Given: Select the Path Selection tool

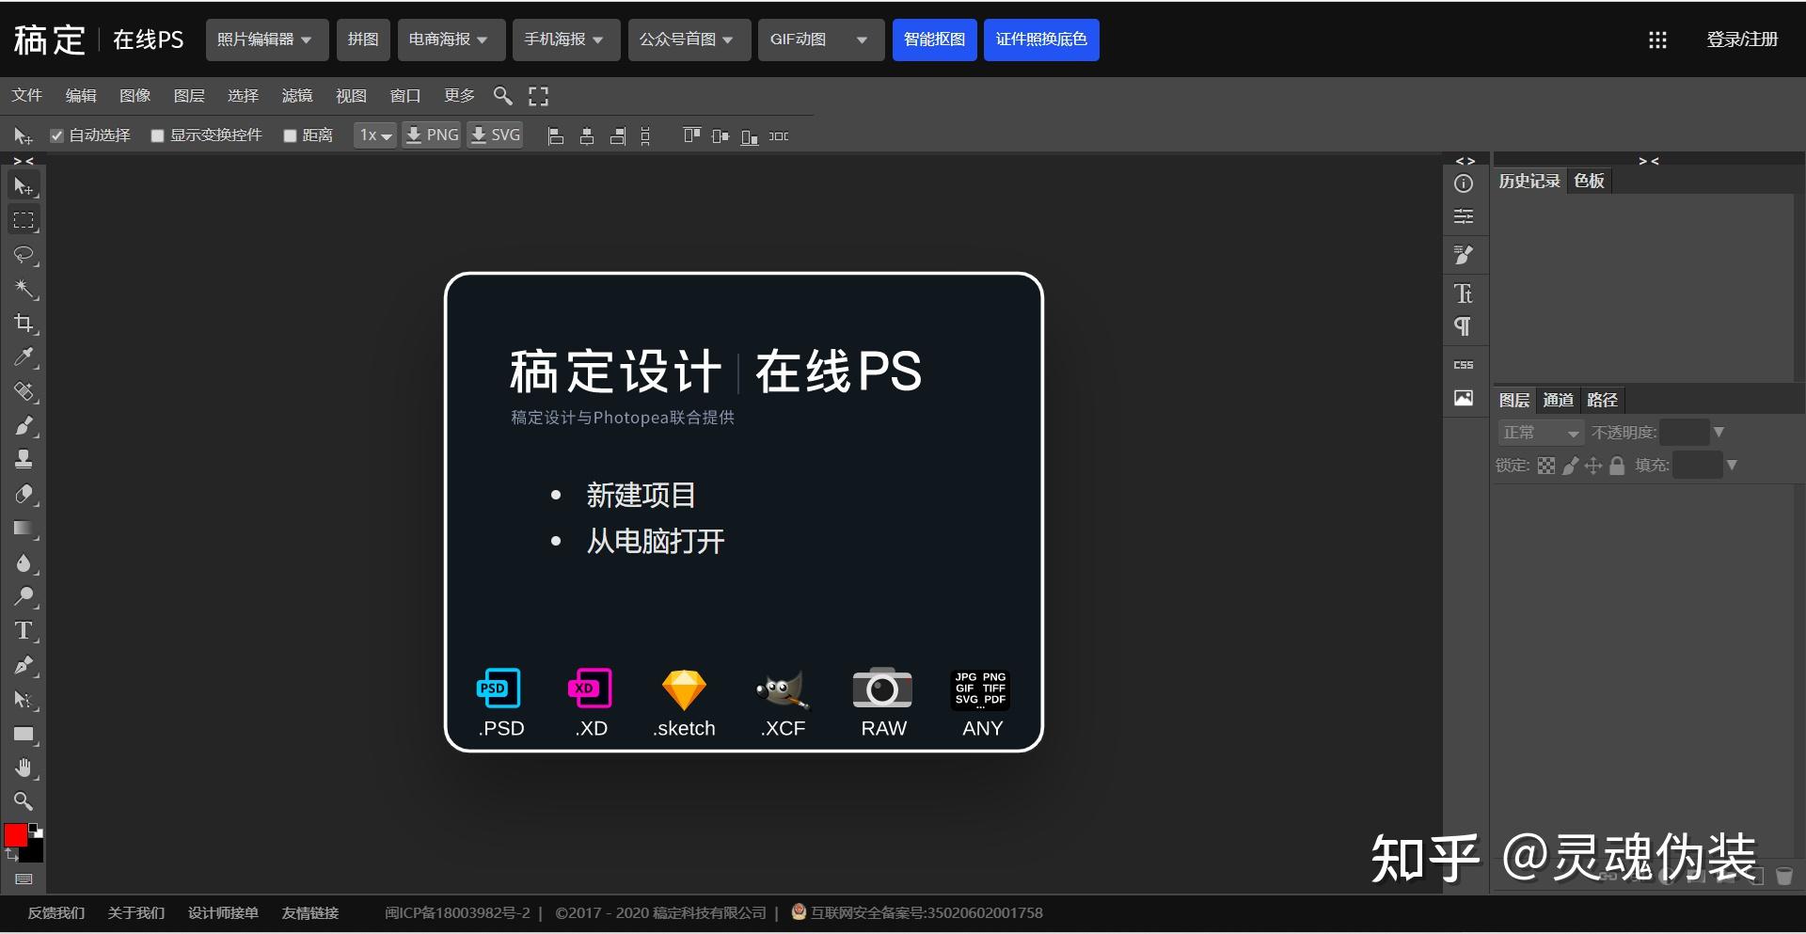Looking at the screenshot, I should (24, 700).
